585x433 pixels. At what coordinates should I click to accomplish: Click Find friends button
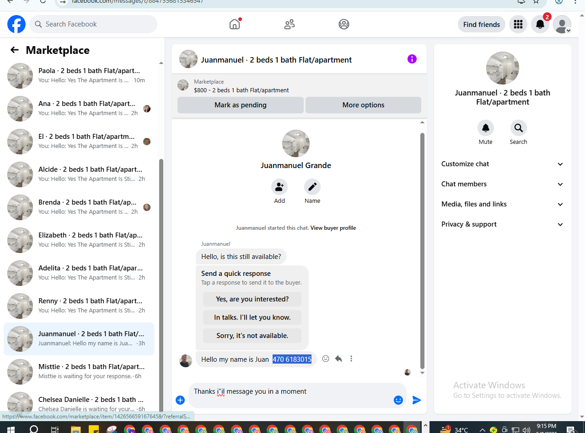click(x=482, y=24)
